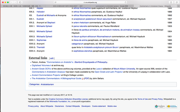Open Wikimedia Foundation, Inc. link
The image size is (180, 112).
point(60,102)
